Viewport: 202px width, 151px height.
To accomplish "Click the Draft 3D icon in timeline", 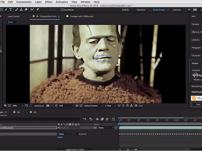I will 91,119.
